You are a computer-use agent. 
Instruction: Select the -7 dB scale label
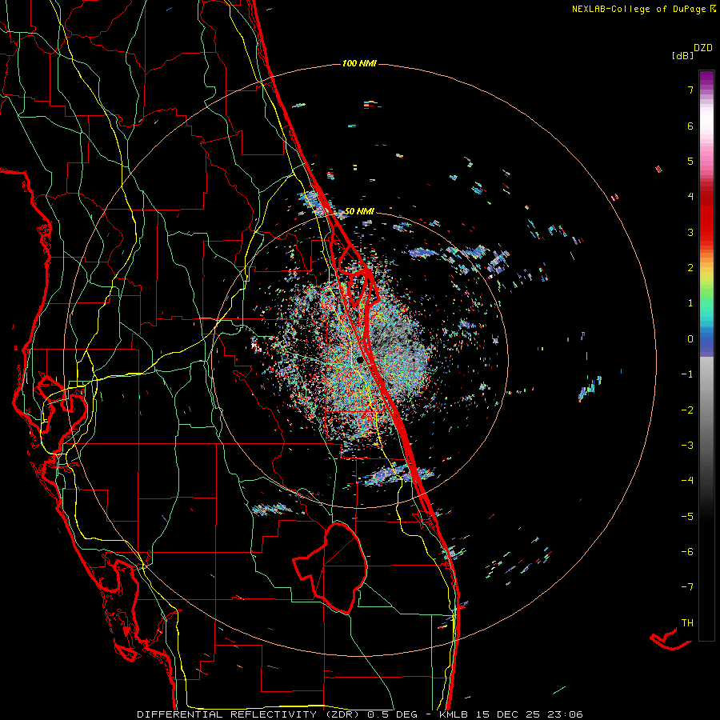tap(687, 587)
